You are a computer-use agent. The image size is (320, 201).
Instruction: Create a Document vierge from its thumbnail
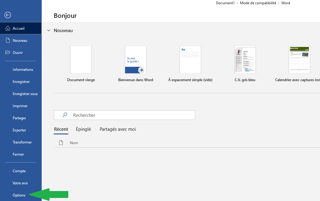81,60
